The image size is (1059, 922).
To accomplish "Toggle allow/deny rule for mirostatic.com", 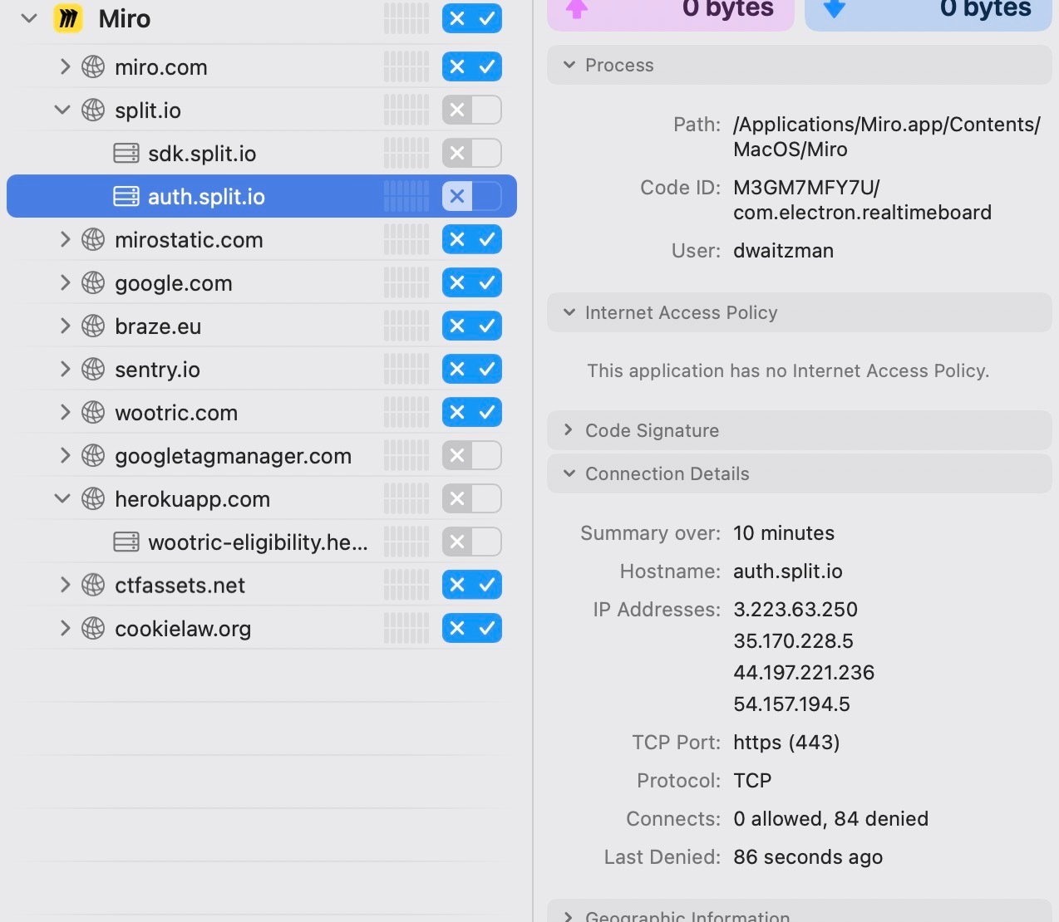I will 472,239.
